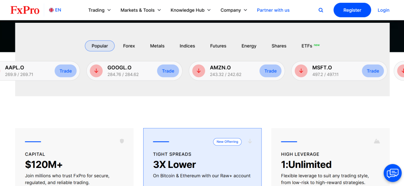
Task: Click the HIGH LEVERAGE label
Action: (x=300, y=154)
